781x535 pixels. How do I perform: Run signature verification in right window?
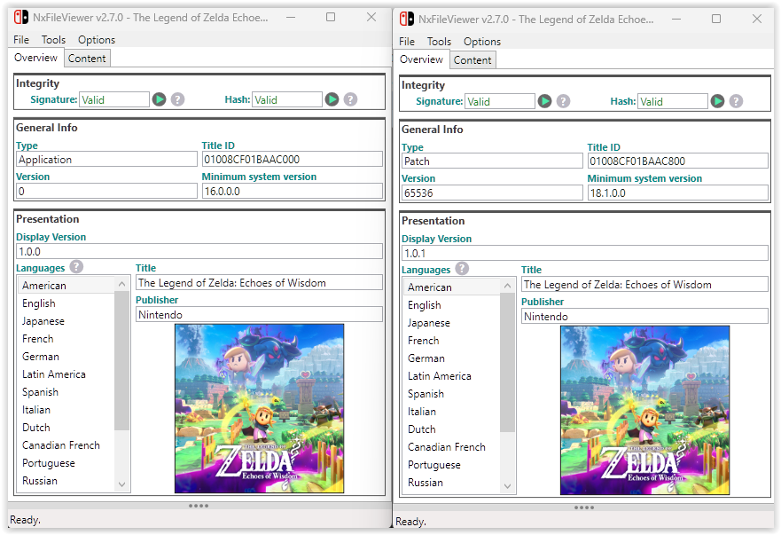(x=544, y=101)
